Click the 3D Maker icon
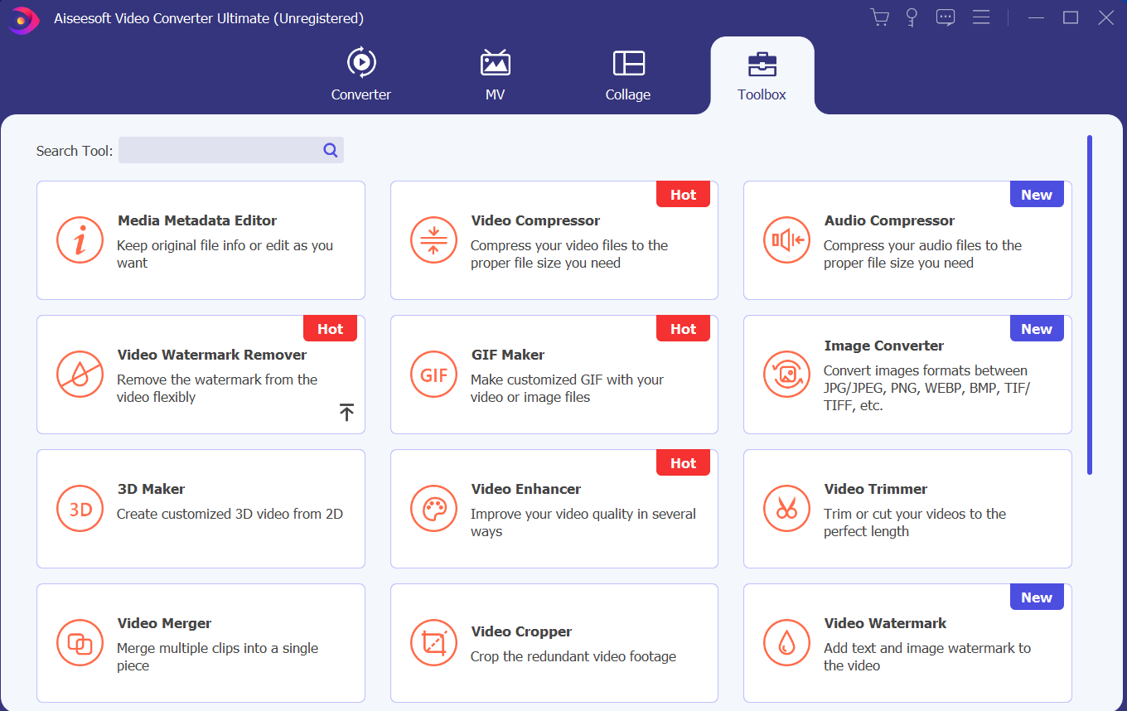 pyautogui.click(x=80, y=509)
